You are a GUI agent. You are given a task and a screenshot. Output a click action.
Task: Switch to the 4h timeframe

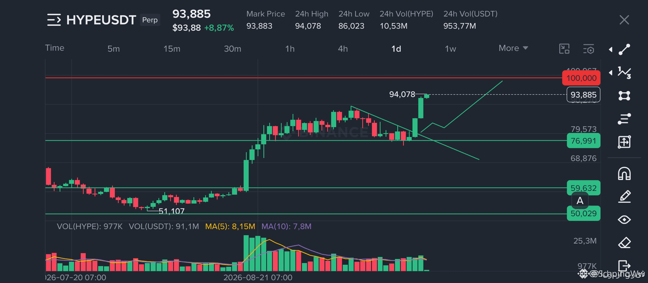pyautogui.click(x=343, y=49)
